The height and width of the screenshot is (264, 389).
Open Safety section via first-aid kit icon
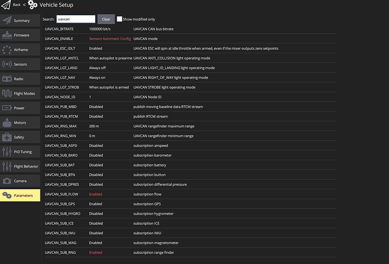pos(7,137)
